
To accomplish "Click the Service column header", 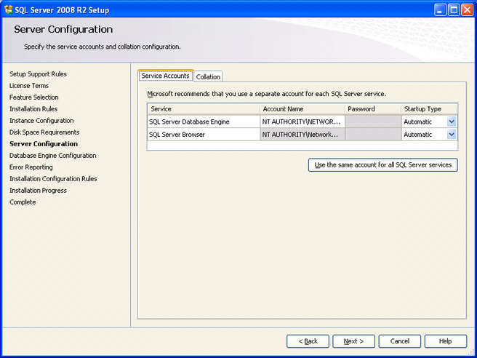I will [x=203, y=109].
